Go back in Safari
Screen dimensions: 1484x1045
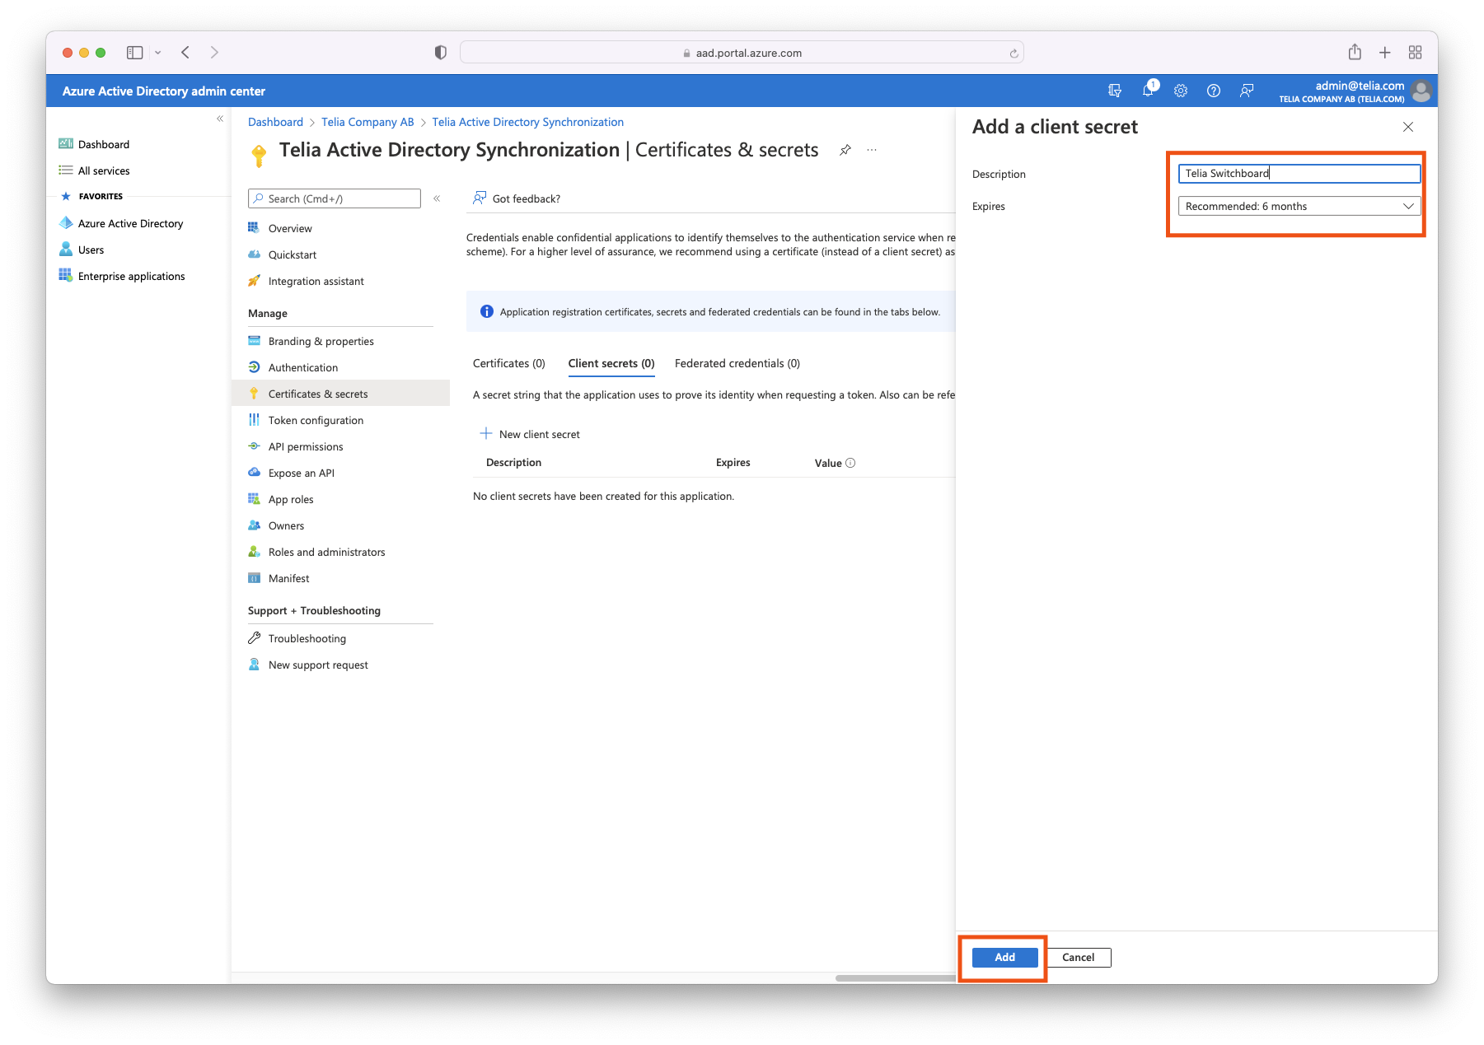tap(185, 53)
